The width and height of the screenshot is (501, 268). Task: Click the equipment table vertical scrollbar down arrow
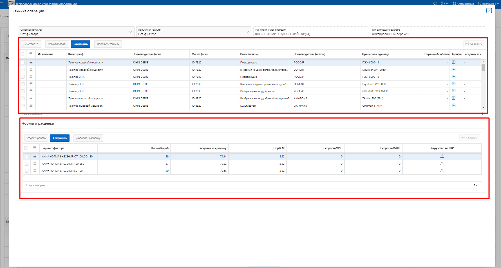tap(483, 107)
